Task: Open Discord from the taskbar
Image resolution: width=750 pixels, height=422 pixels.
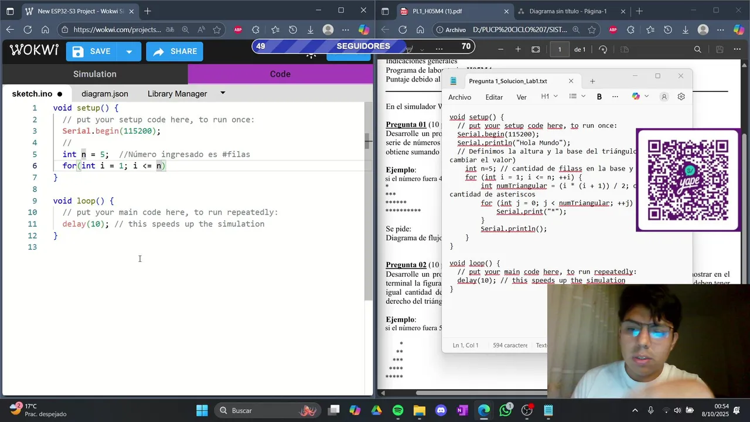Action: [x=441, y=410]
